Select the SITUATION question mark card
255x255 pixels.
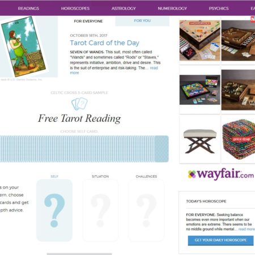tap(100, 210)
